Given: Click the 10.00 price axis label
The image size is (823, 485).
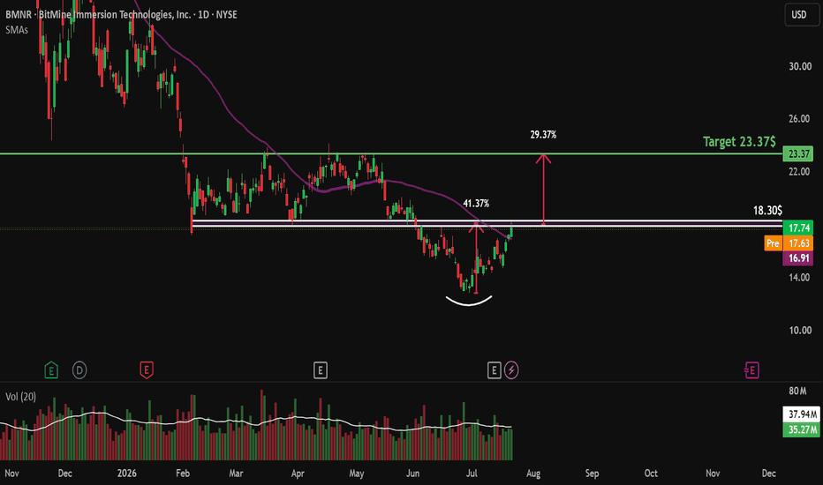Looking at the screenshot, I should click(800, 331).
